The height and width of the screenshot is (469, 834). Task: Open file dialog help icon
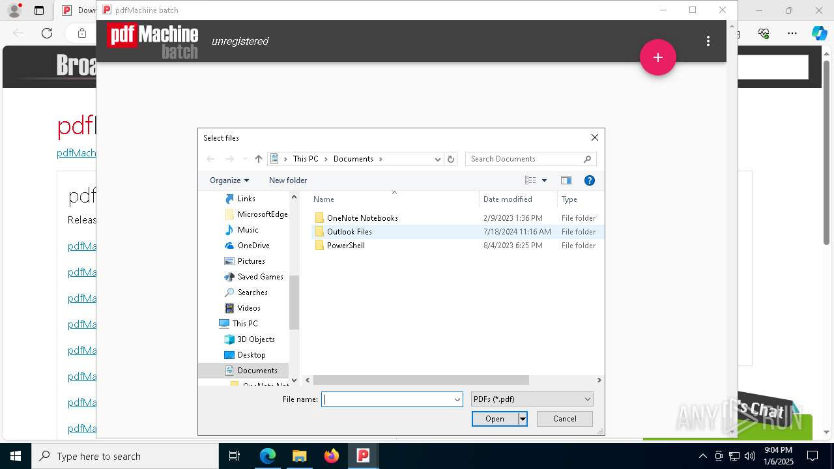pos(590,180)
